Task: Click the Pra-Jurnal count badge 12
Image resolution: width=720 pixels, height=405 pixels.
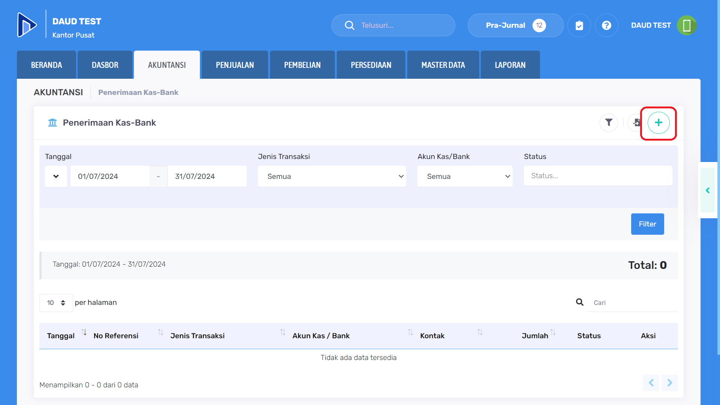Action: click(539, 25)
